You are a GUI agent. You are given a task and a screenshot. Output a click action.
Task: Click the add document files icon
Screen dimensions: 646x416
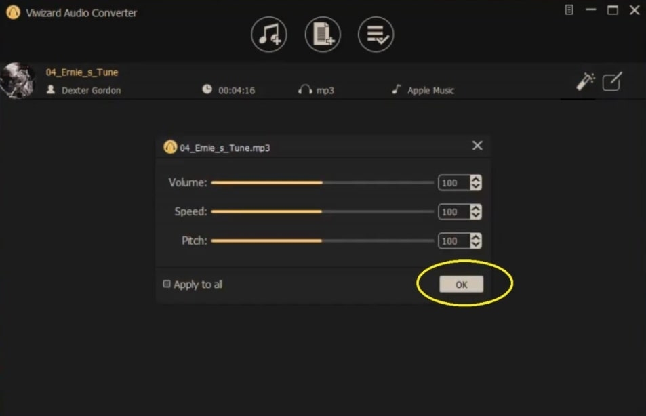coord(323,35)
